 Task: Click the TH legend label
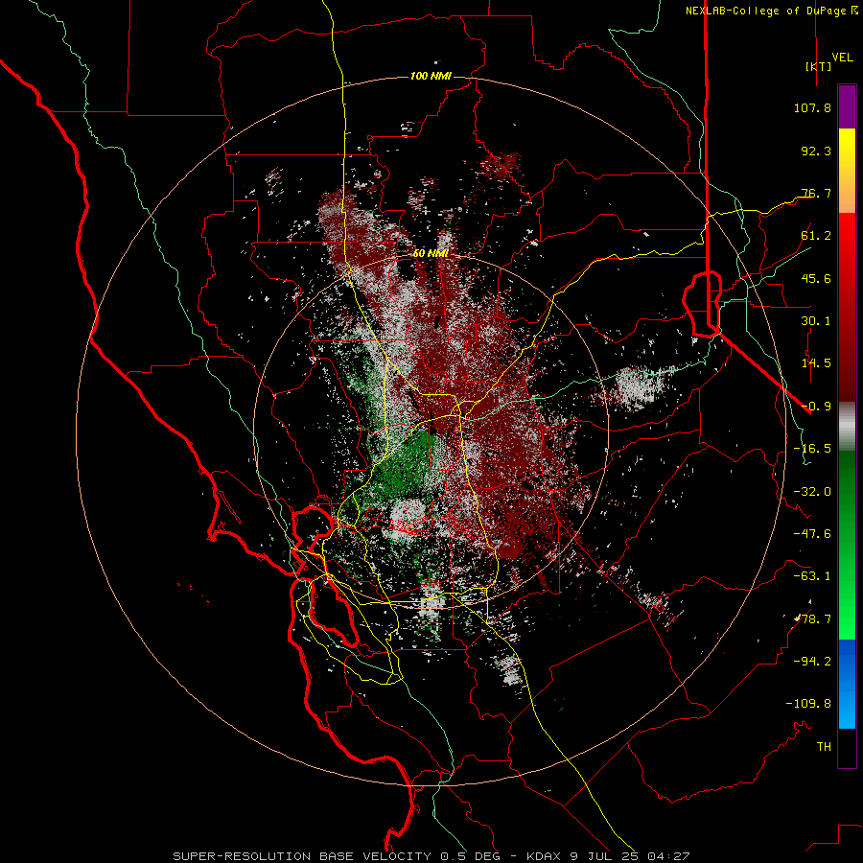click(x=824, y=747)
